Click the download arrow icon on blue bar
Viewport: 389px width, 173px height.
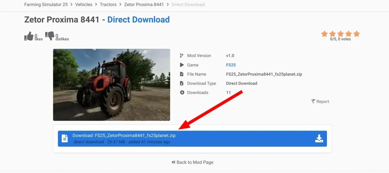(x=319, y=139)
